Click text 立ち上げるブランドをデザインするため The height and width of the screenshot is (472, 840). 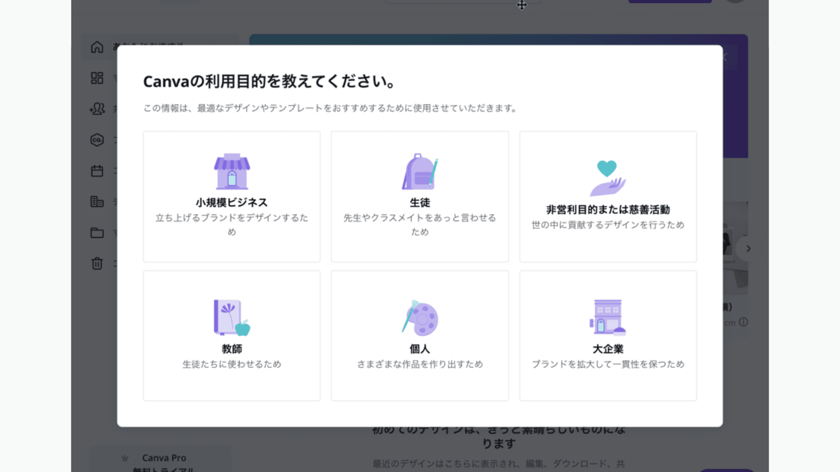[x=232, y=225]
